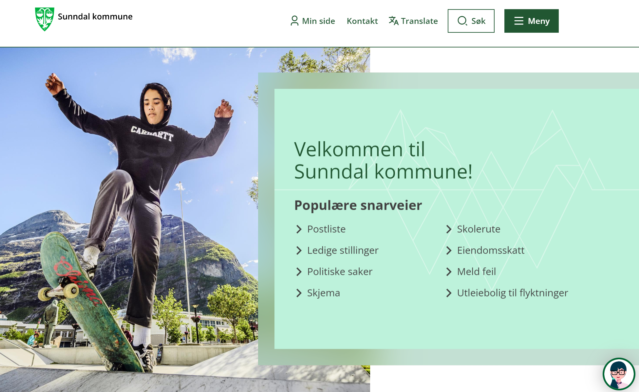This screenshot has height=392, width=639.
Task: Click the chevron next to Skolerute
Action: [x=449, y=229]
